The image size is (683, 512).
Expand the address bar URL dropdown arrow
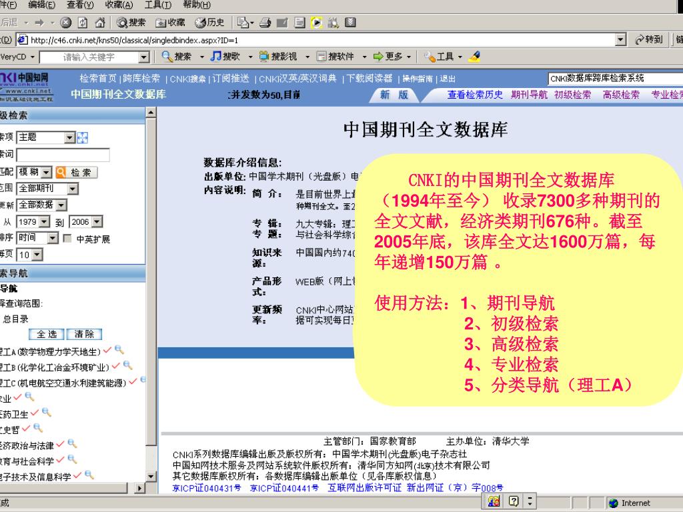point(621,39)
